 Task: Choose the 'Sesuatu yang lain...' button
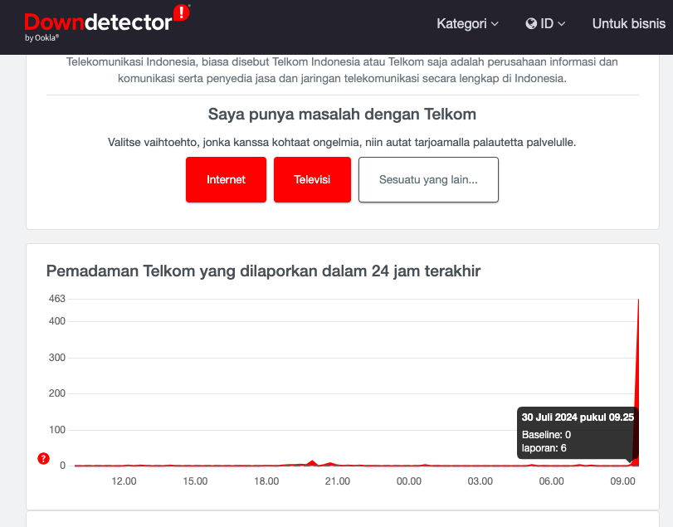tap(428, 179)
